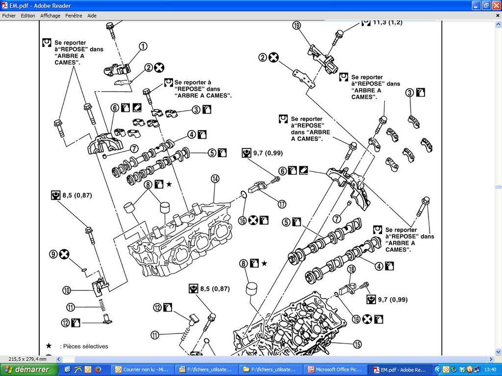This screenshot has width=502, height=376.
Task: Open the Aide menu
Action: 92,16
